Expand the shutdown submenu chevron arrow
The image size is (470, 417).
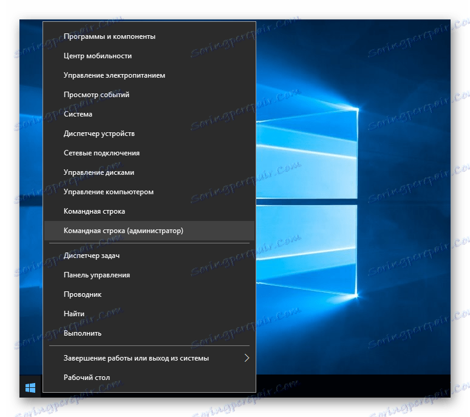(x=247, y=358)
